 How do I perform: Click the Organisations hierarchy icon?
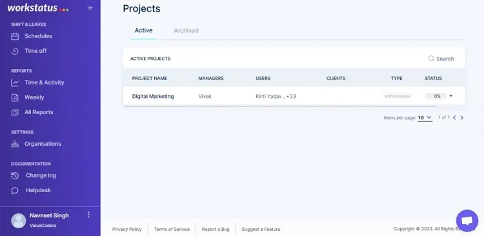15,144
